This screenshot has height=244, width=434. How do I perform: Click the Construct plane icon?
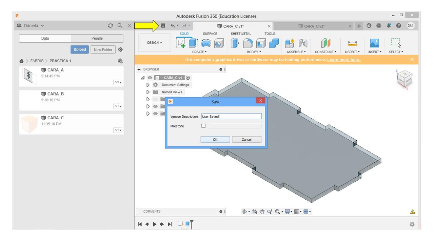326,43
